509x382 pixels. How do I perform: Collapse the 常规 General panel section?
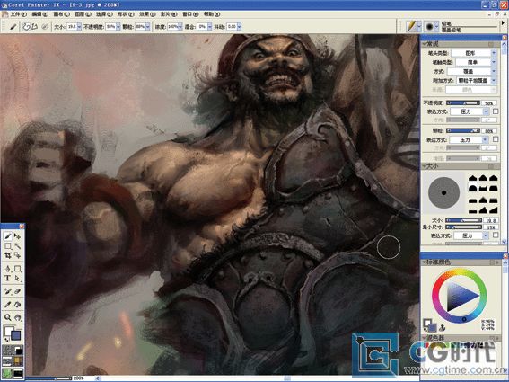(x=425, y=44)
